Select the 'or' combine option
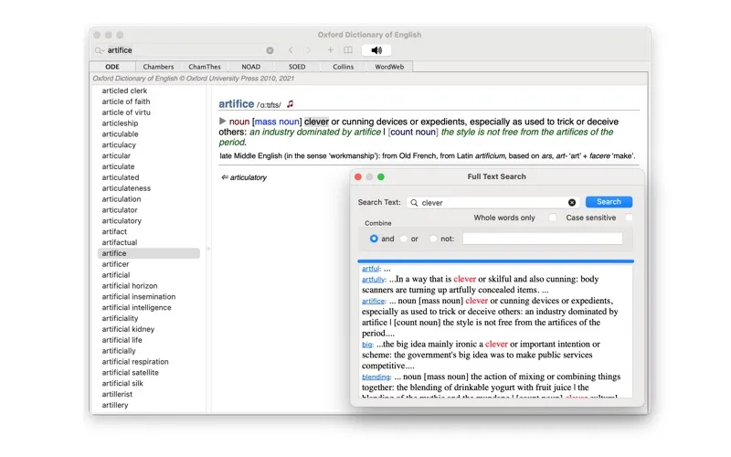This screenshot has height=457, width=731. click(x=404, y=239)
